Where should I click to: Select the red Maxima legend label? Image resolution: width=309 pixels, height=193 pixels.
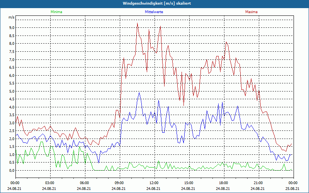coord(251,12)
